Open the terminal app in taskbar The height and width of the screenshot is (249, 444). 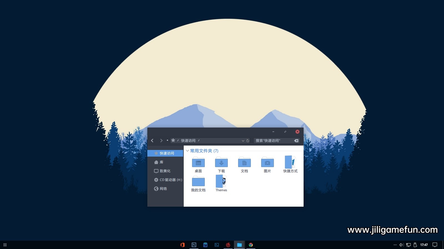click(x=217, y=245)
